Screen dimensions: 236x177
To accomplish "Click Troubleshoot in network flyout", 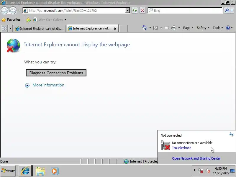I will 181,148.
